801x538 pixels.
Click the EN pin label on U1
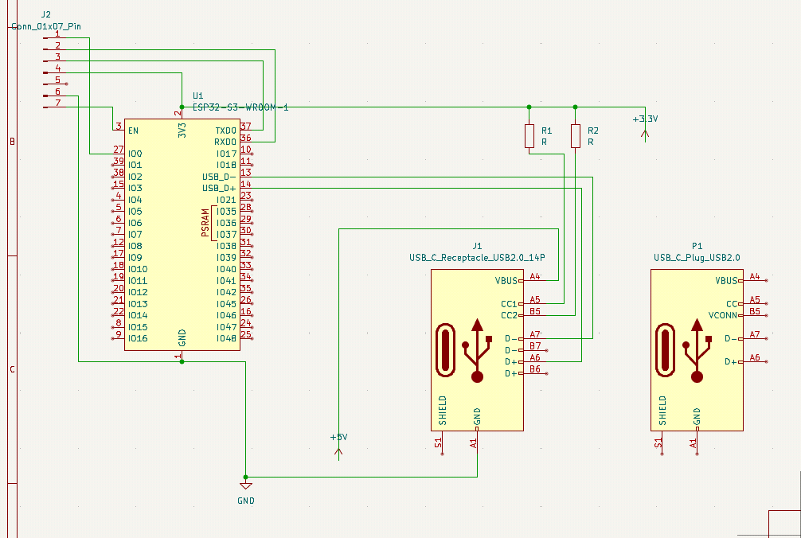[133, 131]
